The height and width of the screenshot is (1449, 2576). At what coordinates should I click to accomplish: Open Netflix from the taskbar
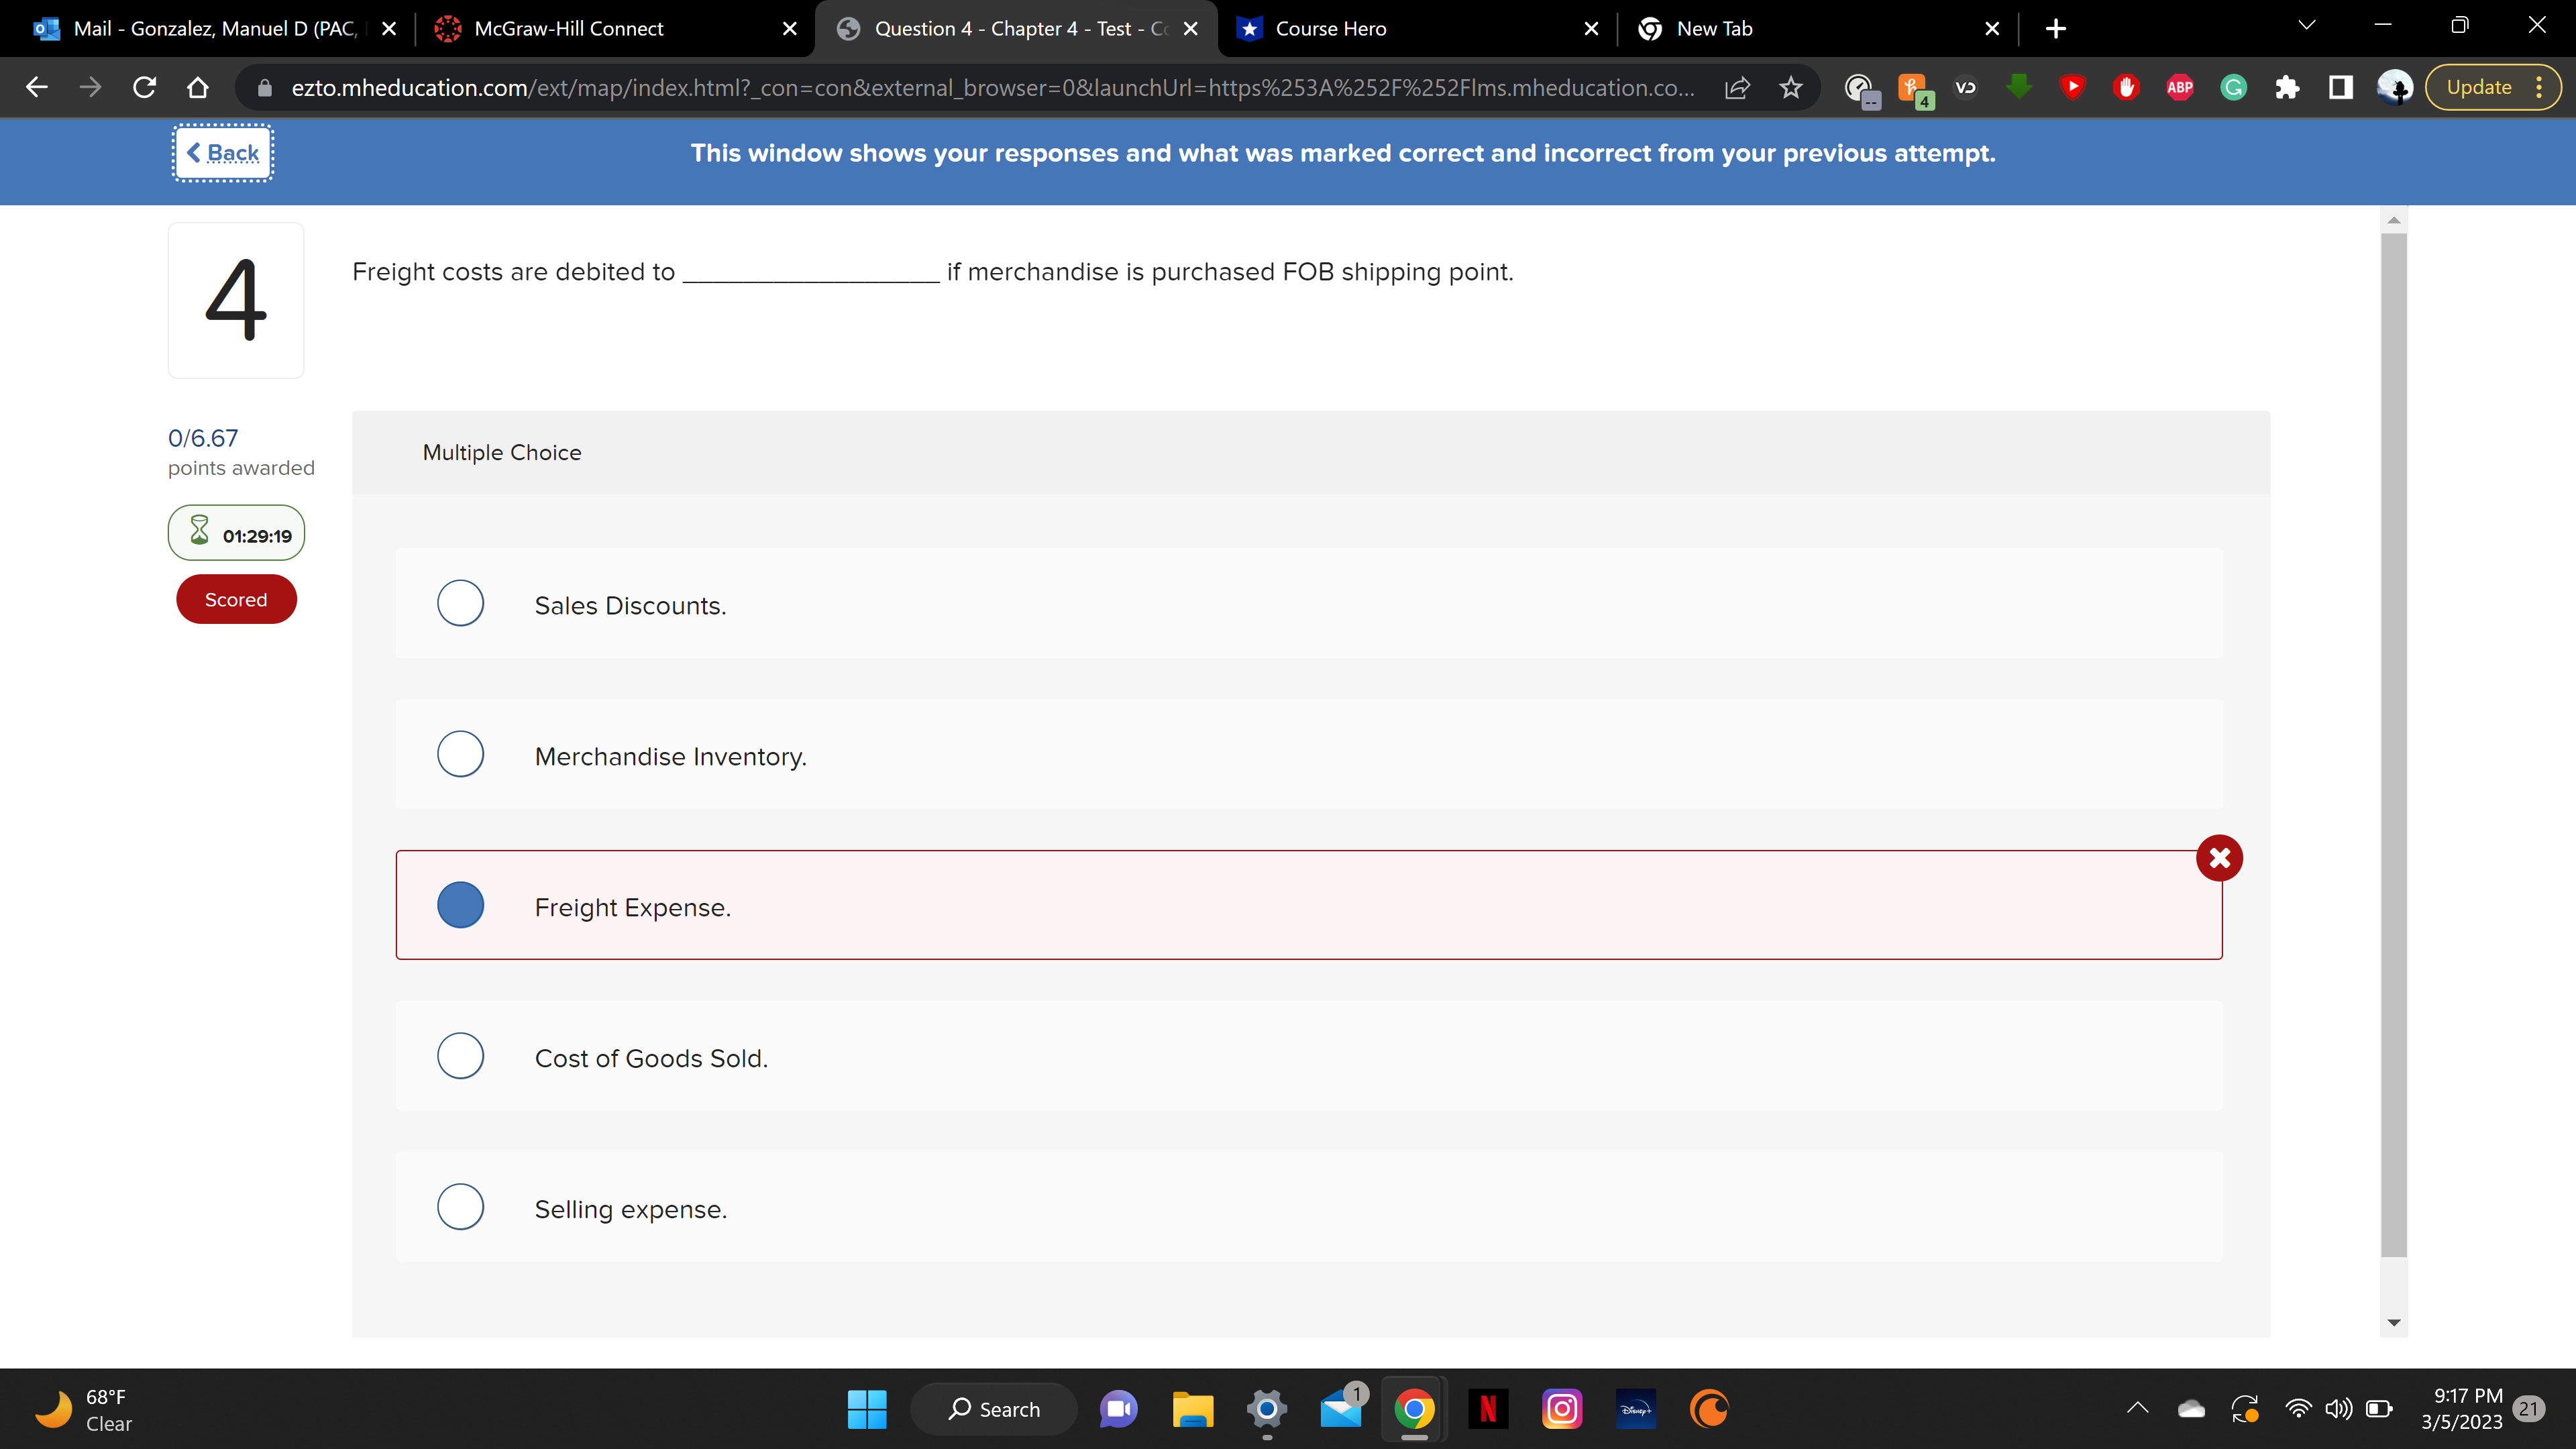(x=1487, y=1409)
